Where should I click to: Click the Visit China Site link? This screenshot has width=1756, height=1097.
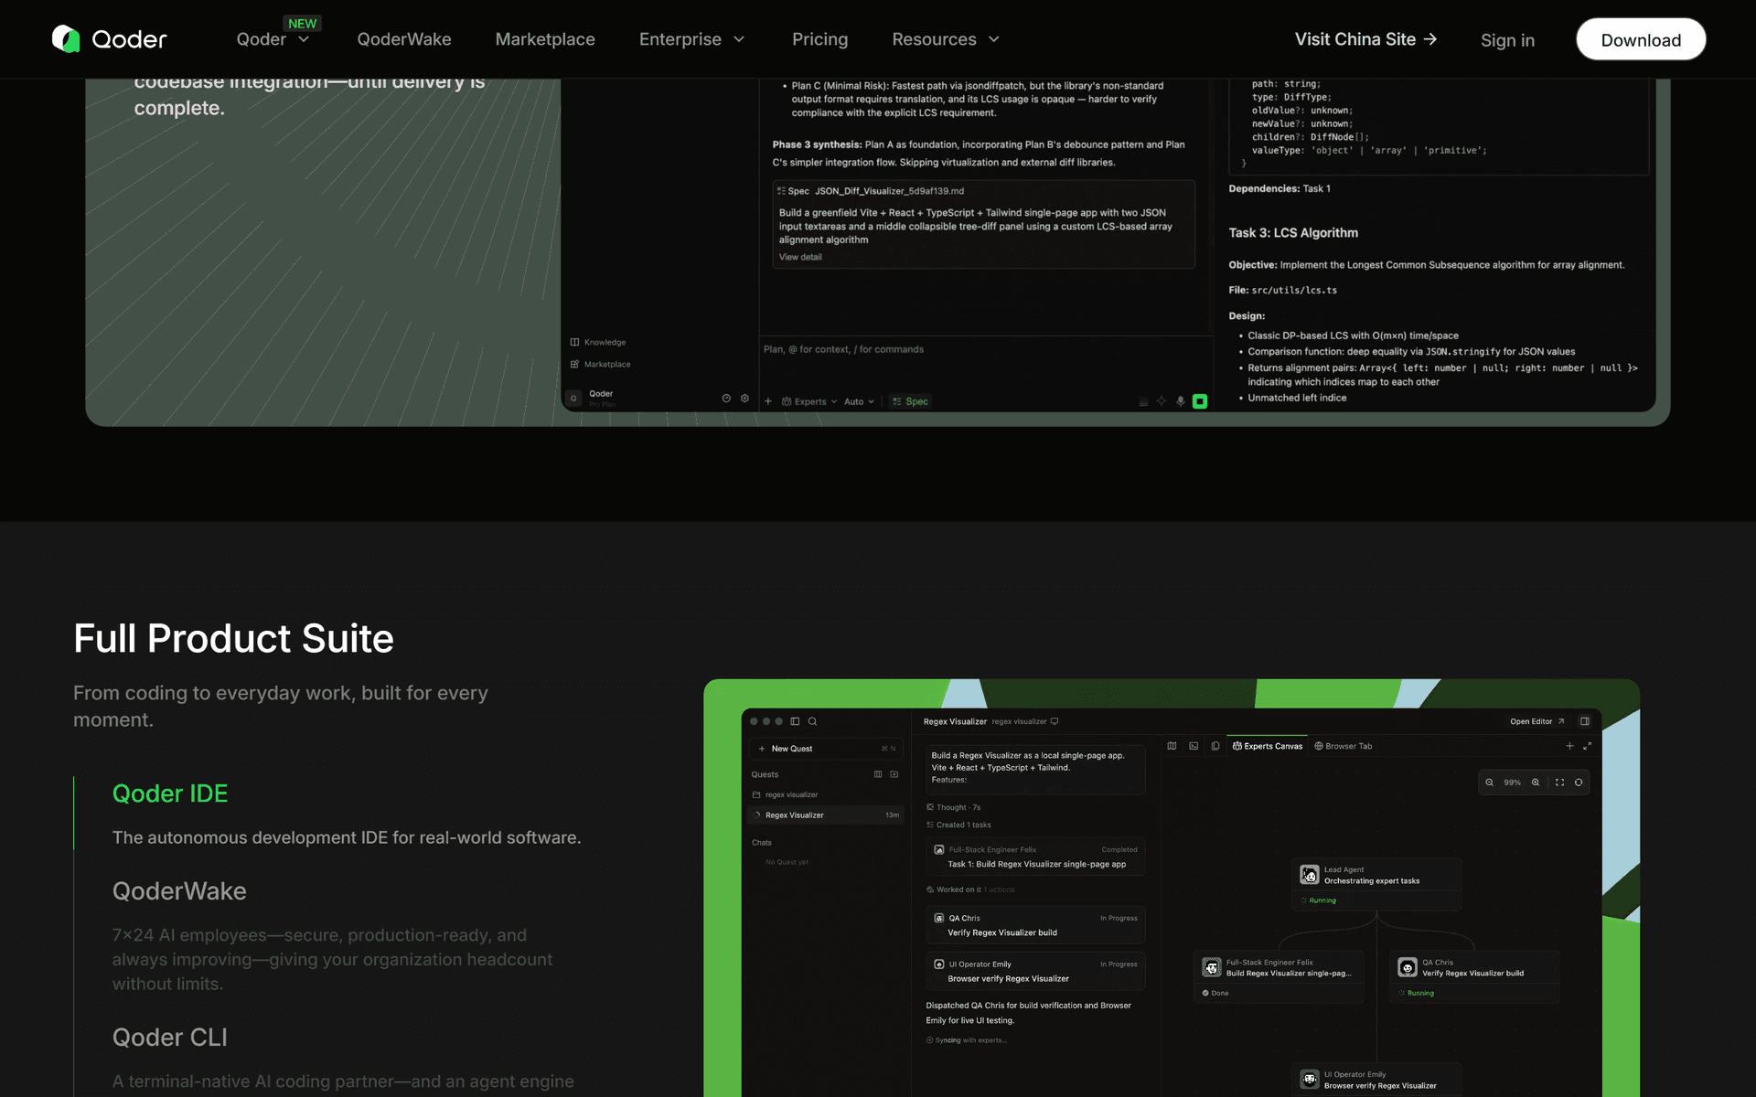1365,39
